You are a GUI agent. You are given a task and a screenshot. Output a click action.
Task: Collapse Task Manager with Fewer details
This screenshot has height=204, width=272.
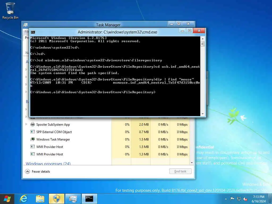[x=38, y=172]
